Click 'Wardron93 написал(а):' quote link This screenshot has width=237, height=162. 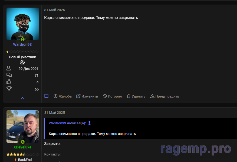point(67,123)
